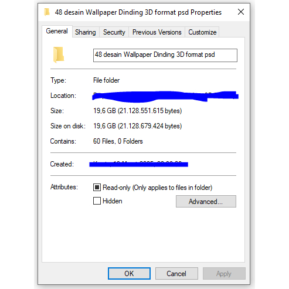Click the large folder icon beside name field

pyautogui.click(x=59, y=55)
